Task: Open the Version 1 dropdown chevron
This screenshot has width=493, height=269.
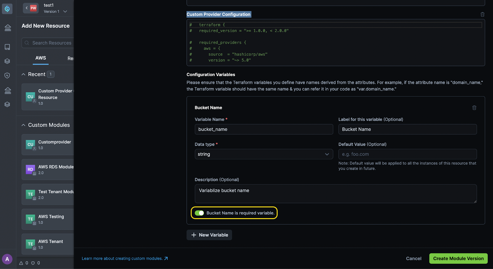Action: pos(65,11)
